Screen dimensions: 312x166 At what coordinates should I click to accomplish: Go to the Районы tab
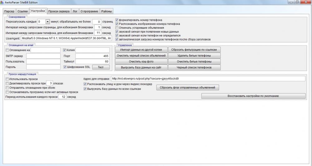click(106, 11)
